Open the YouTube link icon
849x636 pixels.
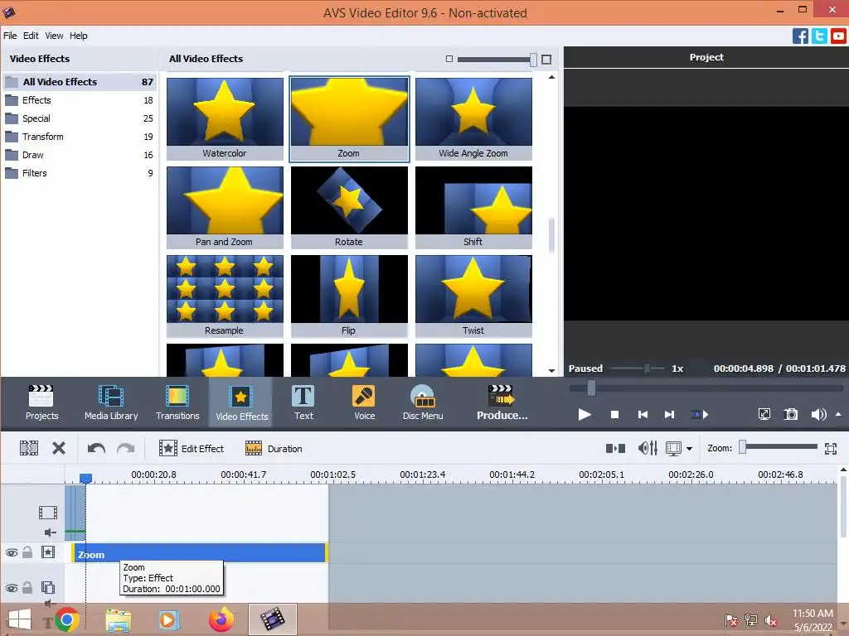coord(839,36)
